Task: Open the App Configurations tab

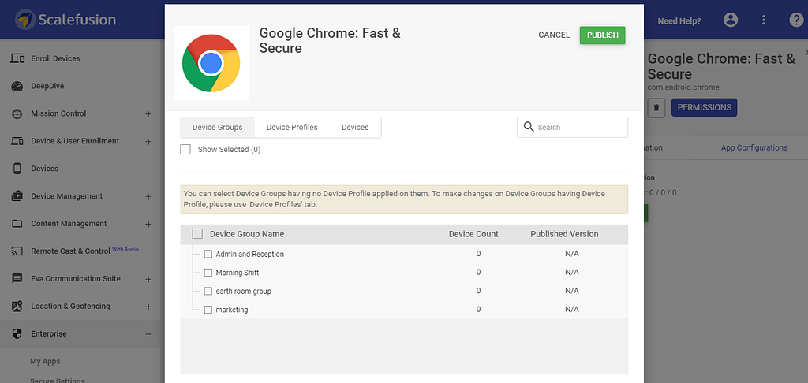Action: 754,147
